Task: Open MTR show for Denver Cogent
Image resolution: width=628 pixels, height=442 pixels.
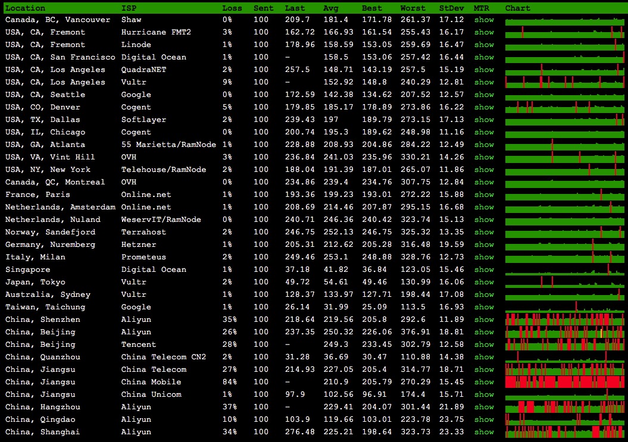Action: tap(484, 107)
